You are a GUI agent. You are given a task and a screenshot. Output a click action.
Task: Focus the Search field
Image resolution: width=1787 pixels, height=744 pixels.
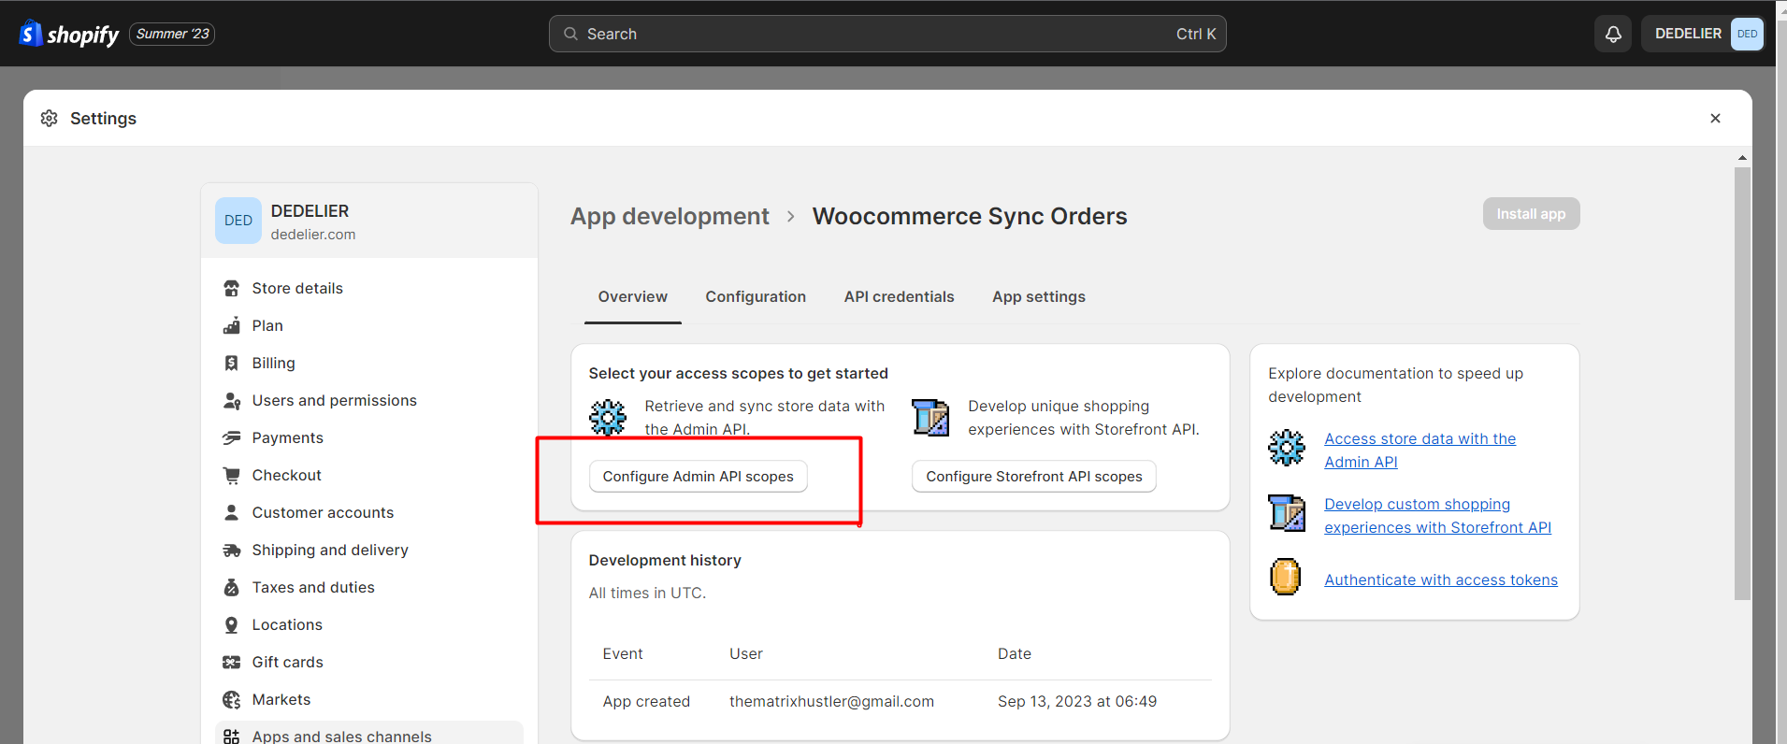[x=887, y=34]
